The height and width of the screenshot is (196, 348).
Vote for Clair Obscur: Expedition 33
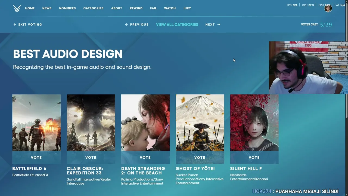coord(91,158)
